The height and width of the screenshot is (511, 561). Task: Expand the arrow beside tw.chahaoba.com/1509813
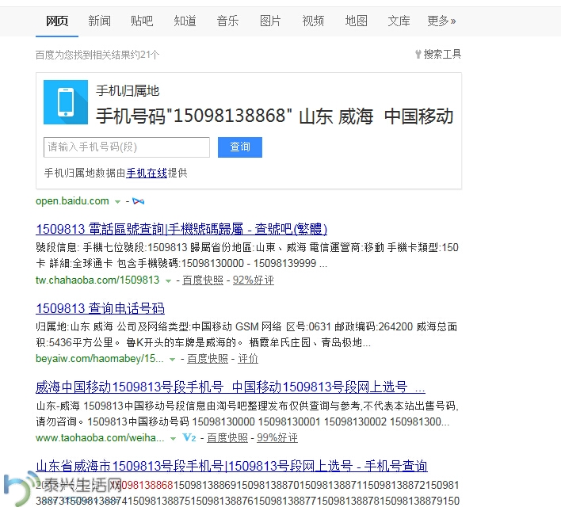coord(169,280)
